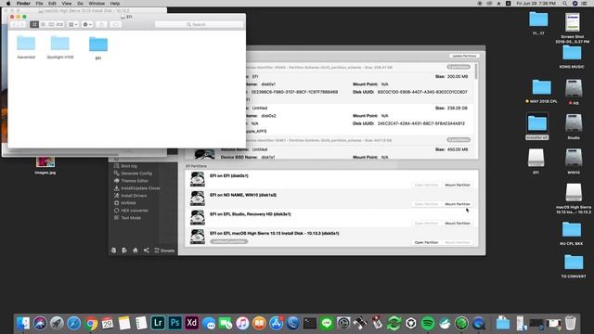This screenshot has height=334, width=594.
Task: Mount partition for EFI on NO NAME, WIN10
Action: (x=458, y=204)
